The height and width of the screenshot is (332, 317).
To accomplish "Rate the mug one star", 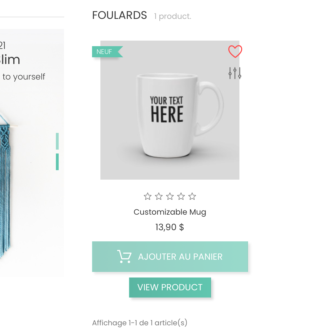I will coord(148,197).
